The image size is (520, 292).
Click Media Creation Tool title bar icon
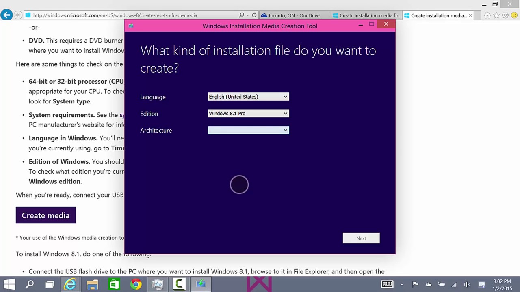tap(131, 26)
